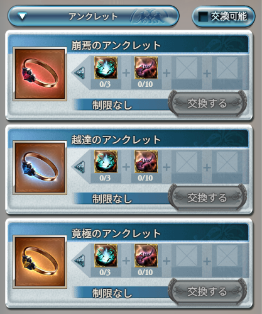
Task: Click the 交換する button for 崩焉のアンクレット
Action: click(207, 103)
